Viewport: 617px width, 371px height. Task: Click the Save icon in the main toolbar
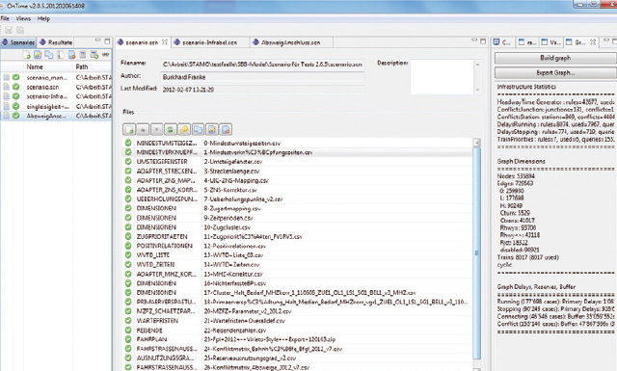coord(9,30)
